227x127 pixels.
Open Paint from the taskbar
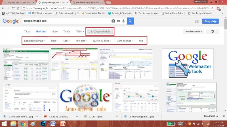[x=33, y=124]
